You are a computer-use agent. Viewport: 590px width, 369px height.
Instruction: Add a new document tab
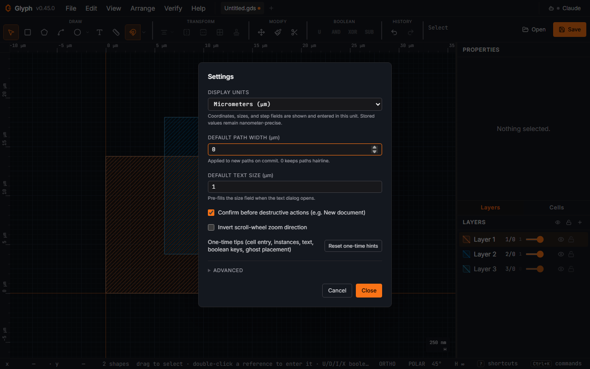tap(271, 8)
